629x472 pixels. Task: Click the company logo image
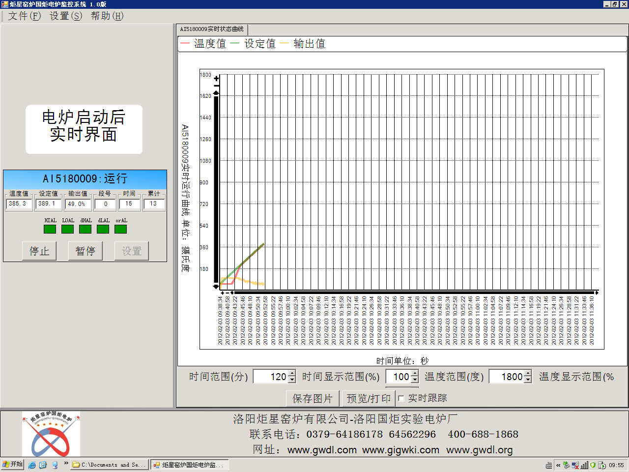[51, 434]
